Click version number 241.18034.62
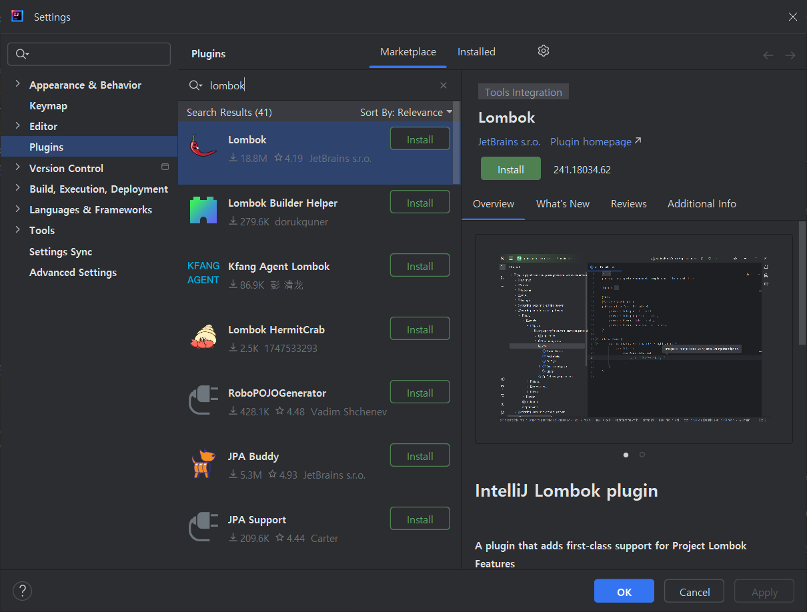This screenshot has height=612, width=807. [582, 169]
